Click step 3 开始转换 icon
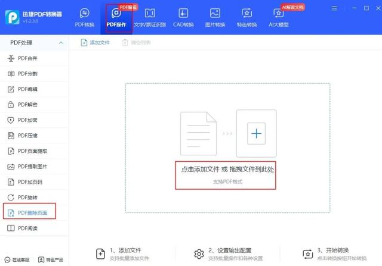 (x=308, y=254)
